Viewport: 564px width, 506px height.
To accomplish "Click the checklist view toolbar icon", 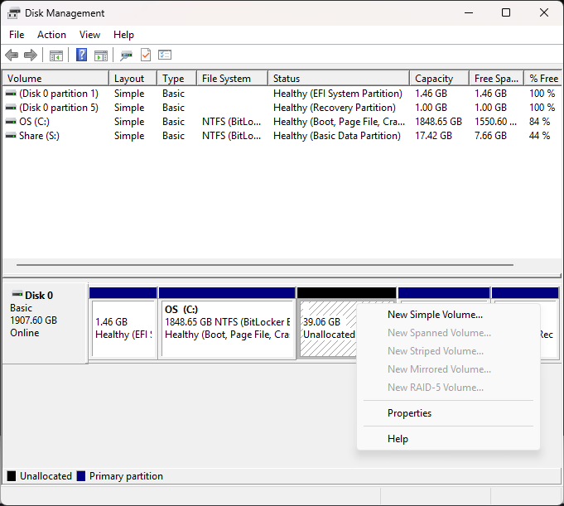I will tap(165, 55).
